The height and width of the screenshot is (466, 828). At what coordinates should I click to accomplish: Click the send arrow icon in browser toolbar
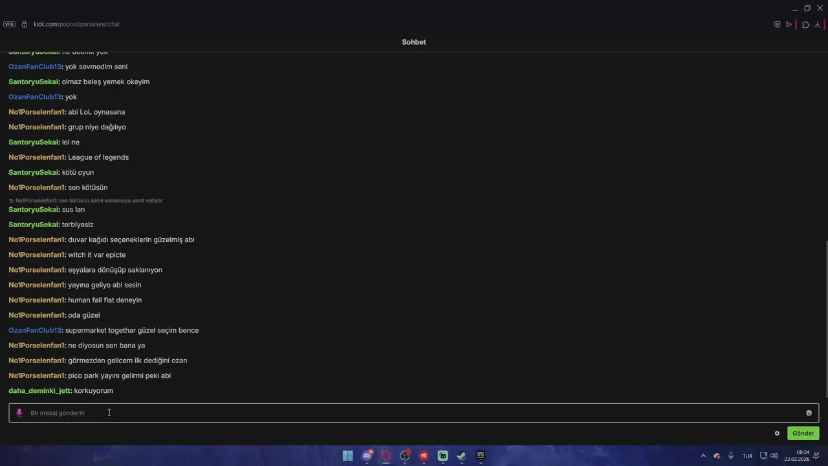coord(789,25)
